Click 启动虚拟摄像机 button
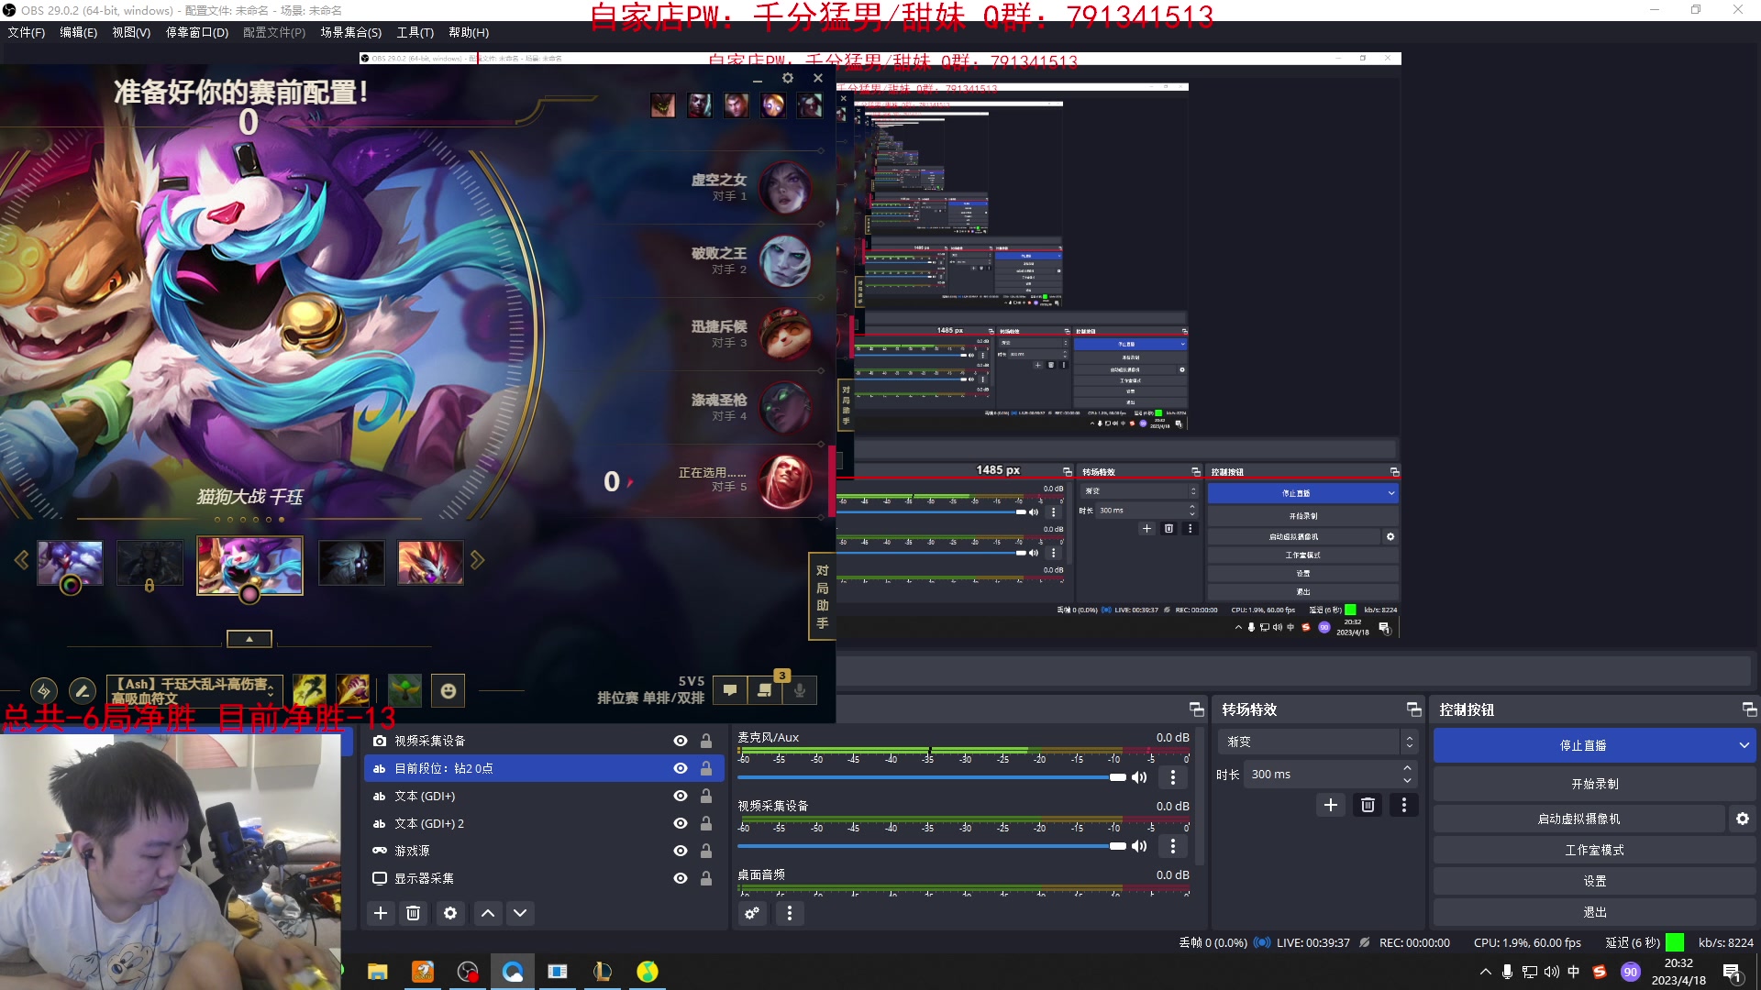 point(1579,819)
